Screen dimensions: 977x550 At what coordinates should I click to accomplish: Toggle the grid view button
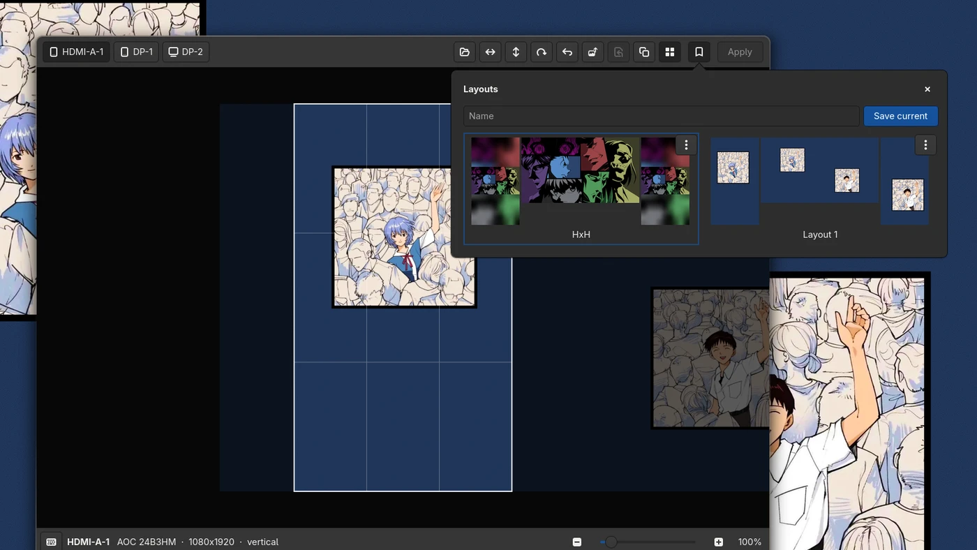670,52
